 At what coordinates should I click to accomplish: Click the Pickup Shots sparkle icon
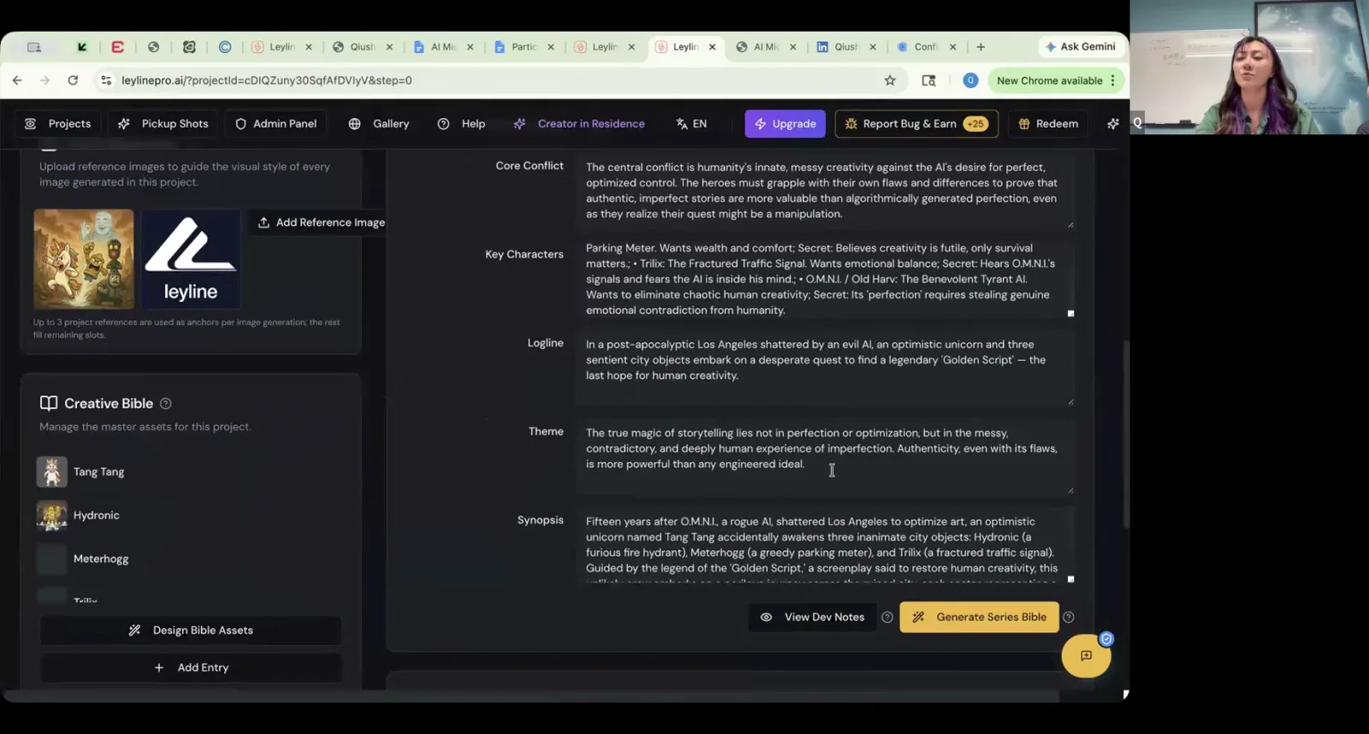[x=124, y=124]
